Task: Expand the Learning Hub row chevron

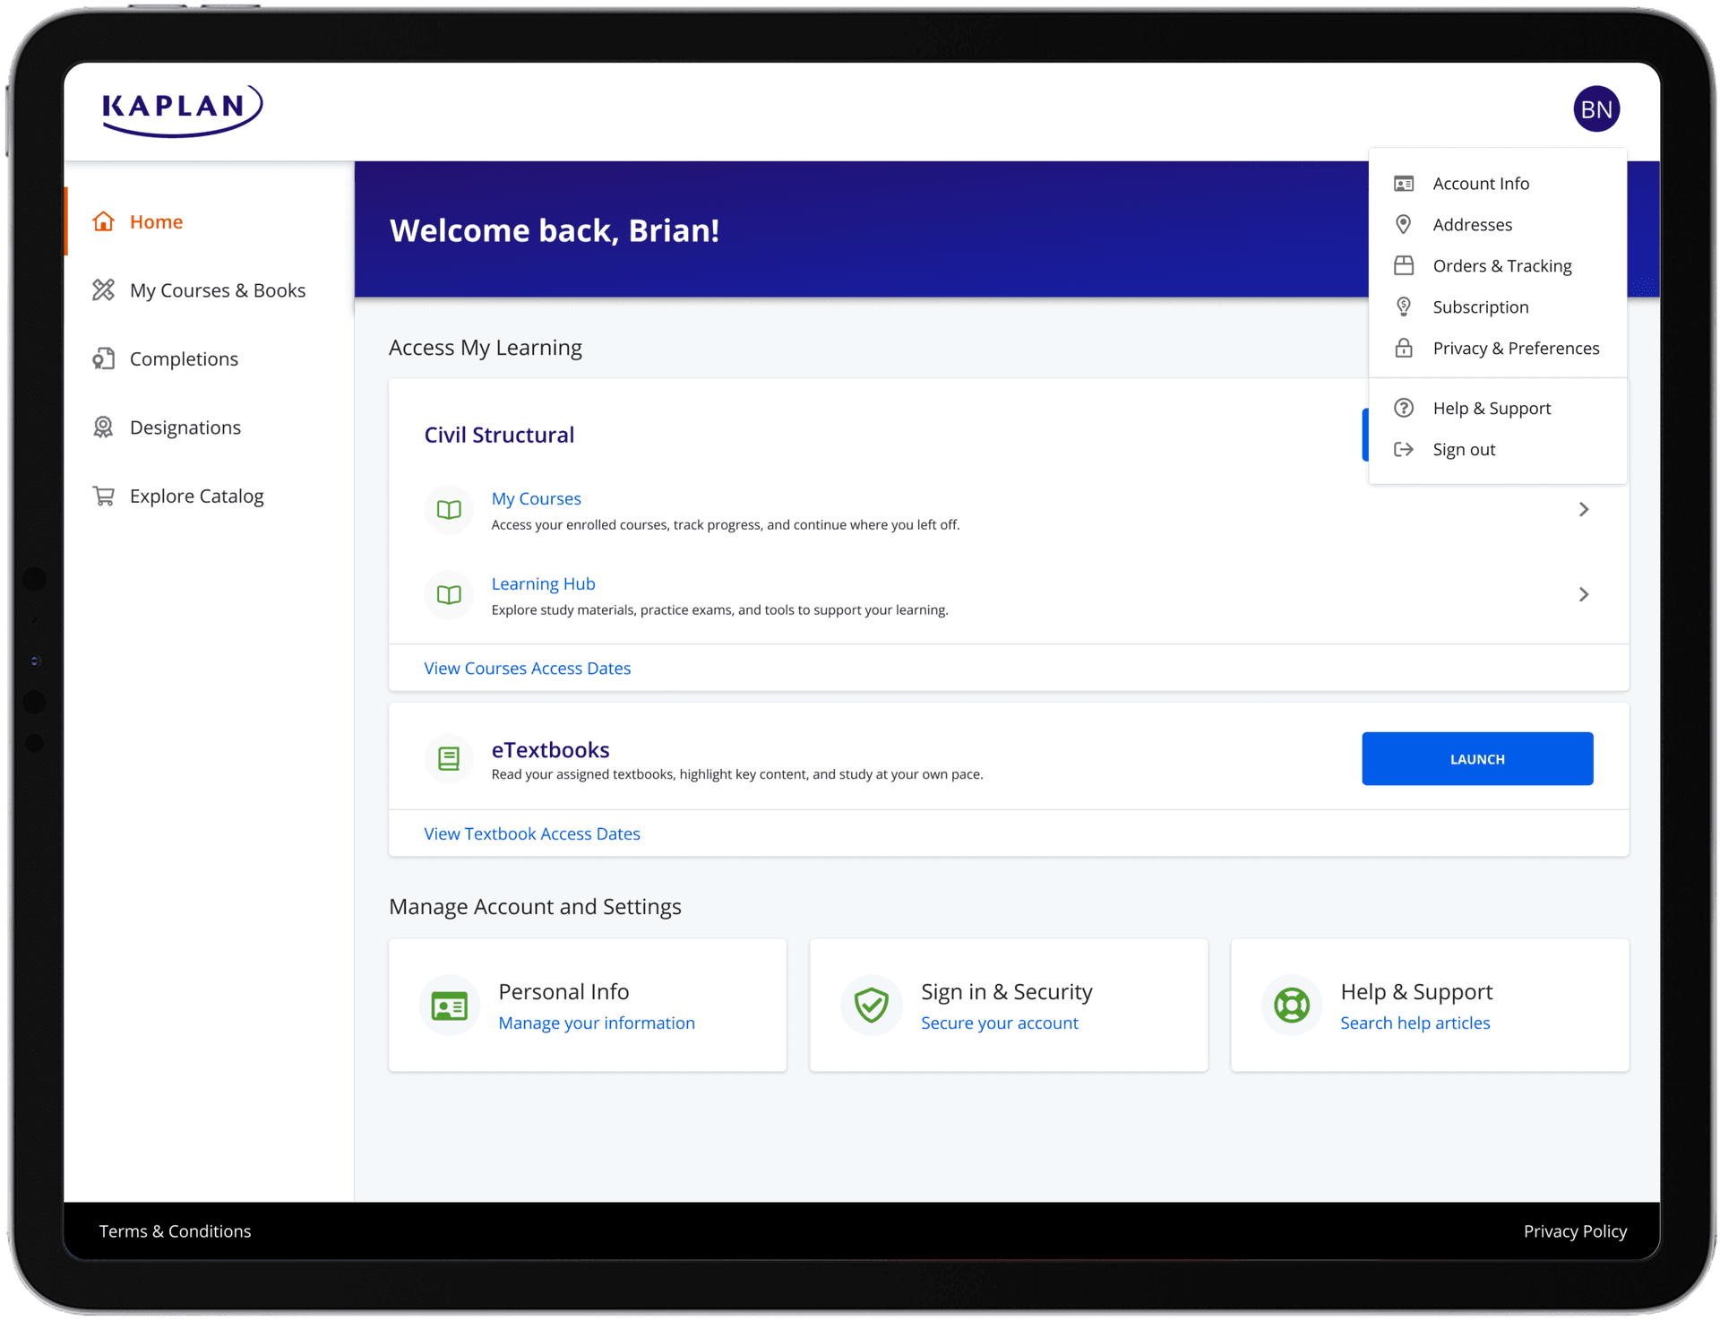Action: coord(1584,595)
